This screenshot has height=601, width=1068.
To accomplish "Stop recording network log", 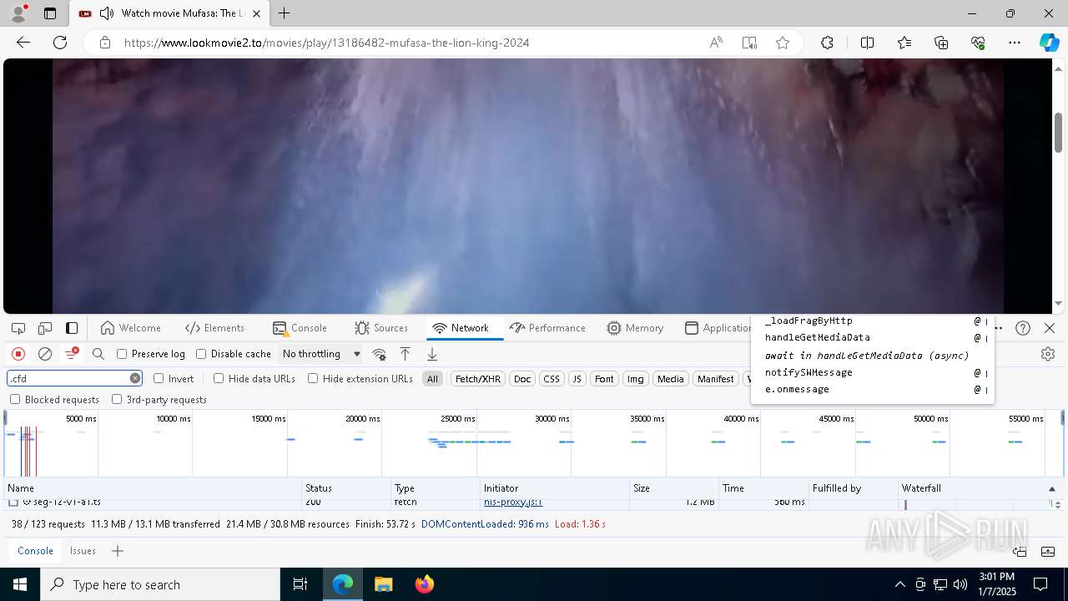I will pos(18,354).
